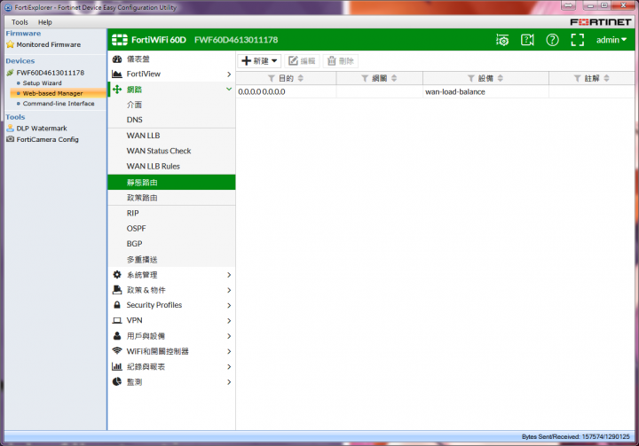Open the question mark help icon
The image size is (639, 446).
552,40
